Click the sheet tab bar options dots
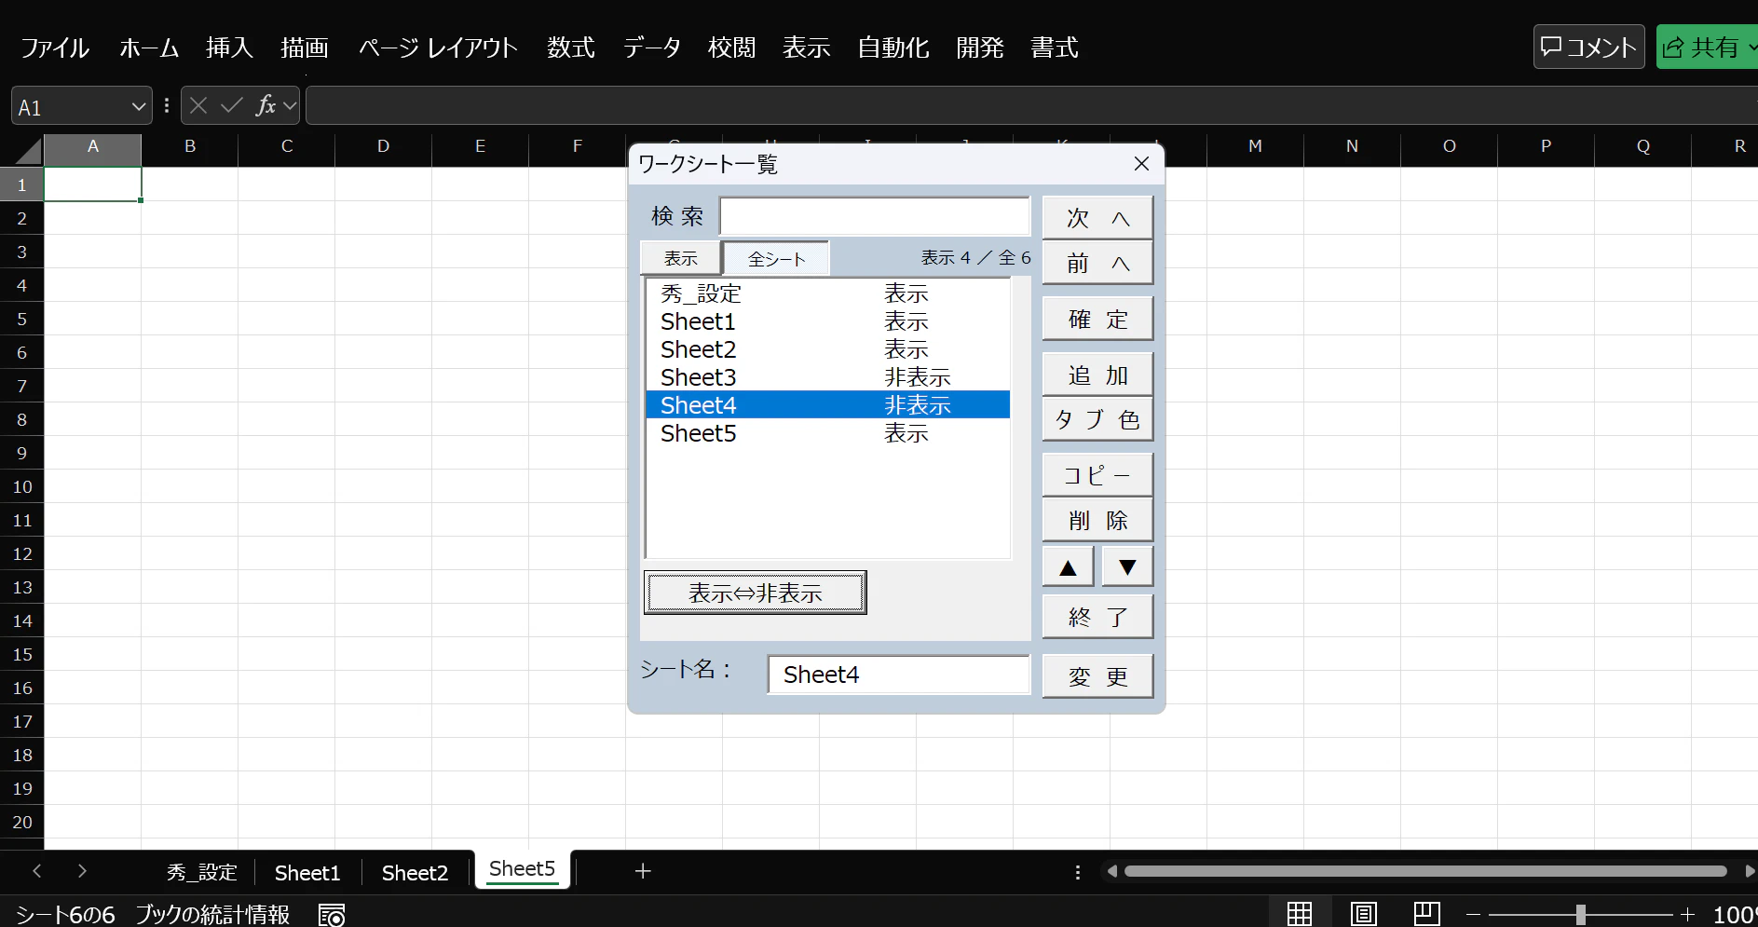1758x927 pixels. coord(1078,872)
